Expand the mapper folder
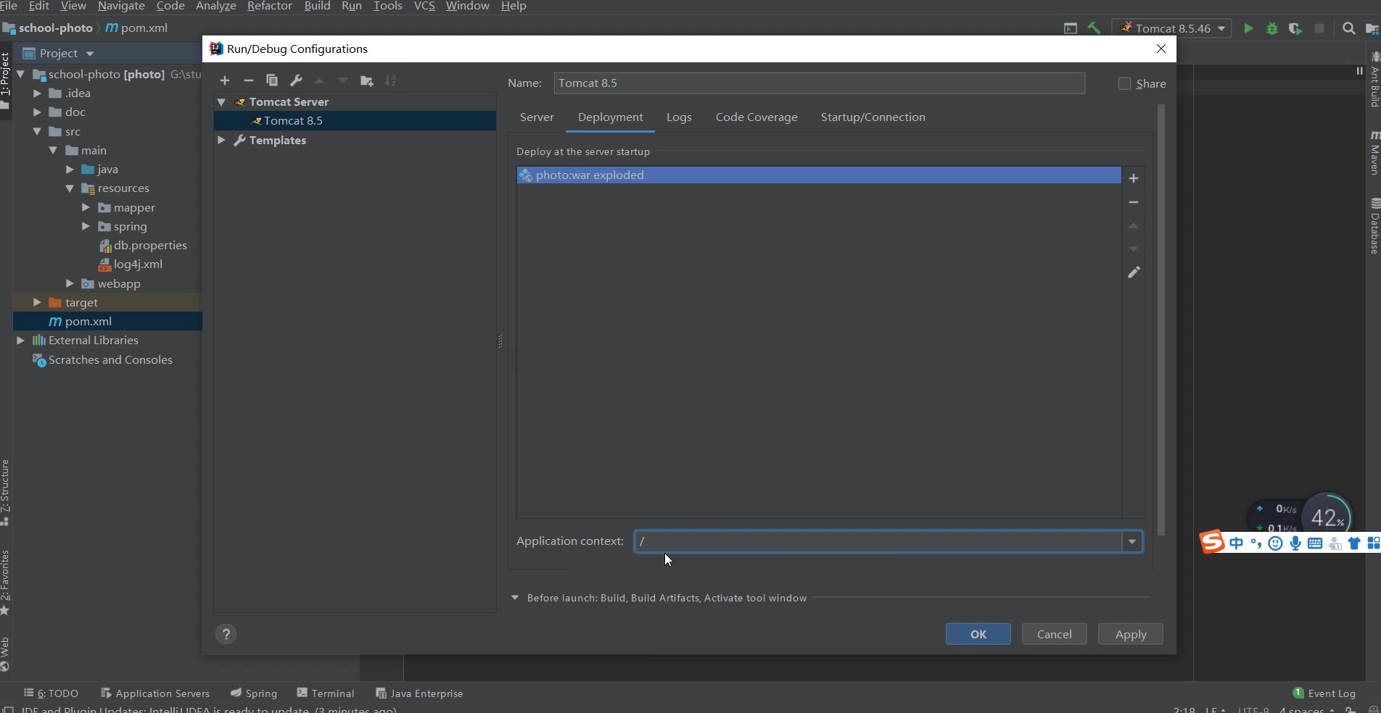This screenshot has height=713, width=1381. pos(86,207)
